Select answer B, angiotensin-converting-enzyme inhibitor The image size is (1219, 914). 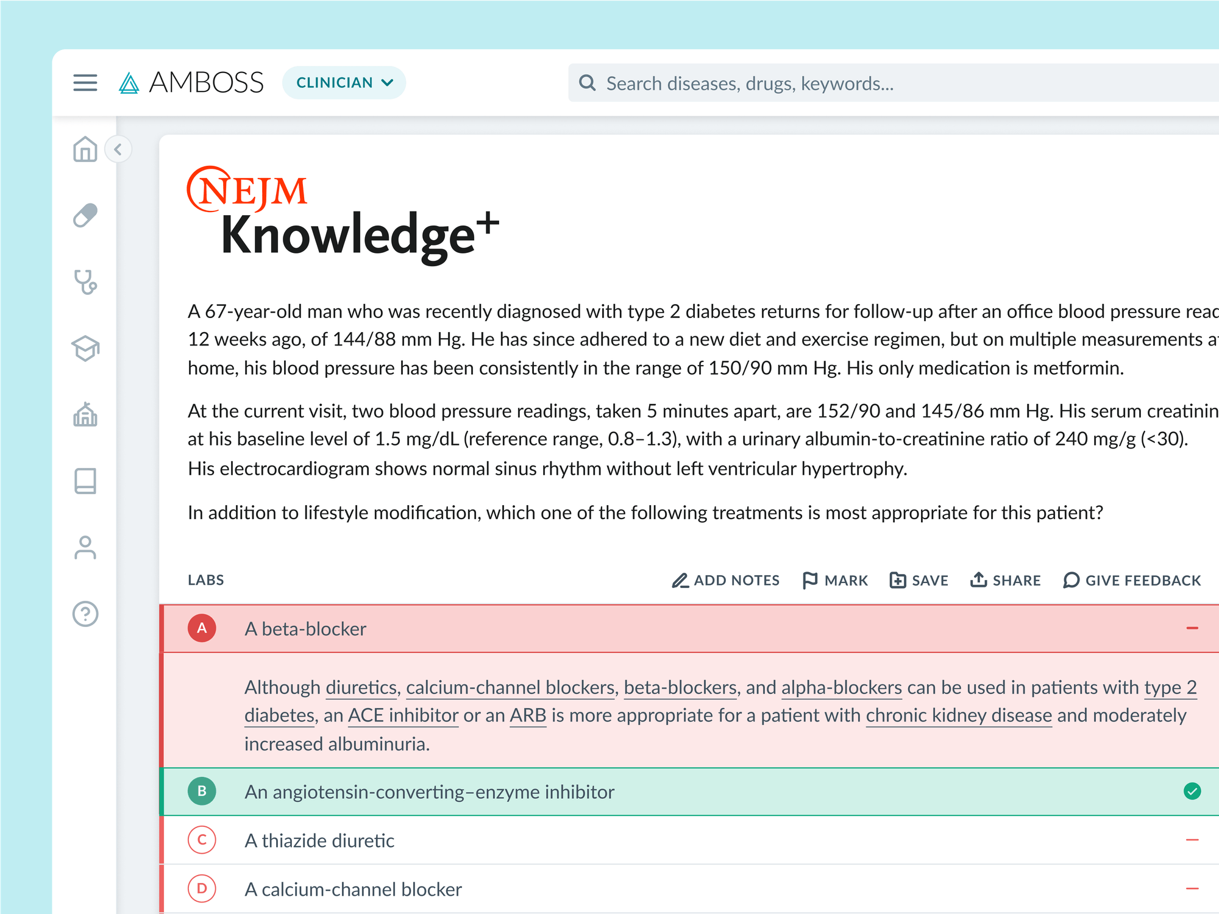pos(430,792)
